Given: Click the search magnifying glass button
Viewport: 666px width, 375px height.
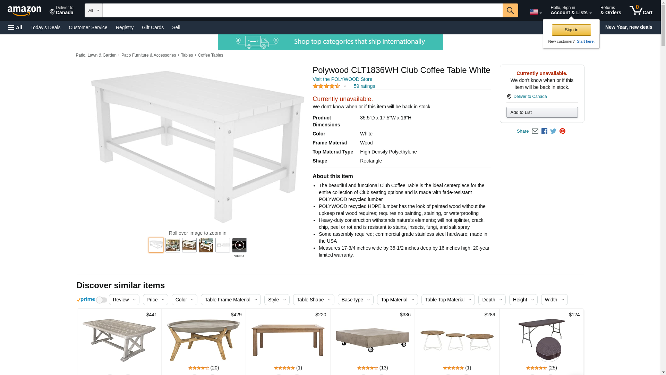Looking at the screenshot, I should [x=510, y=10].
